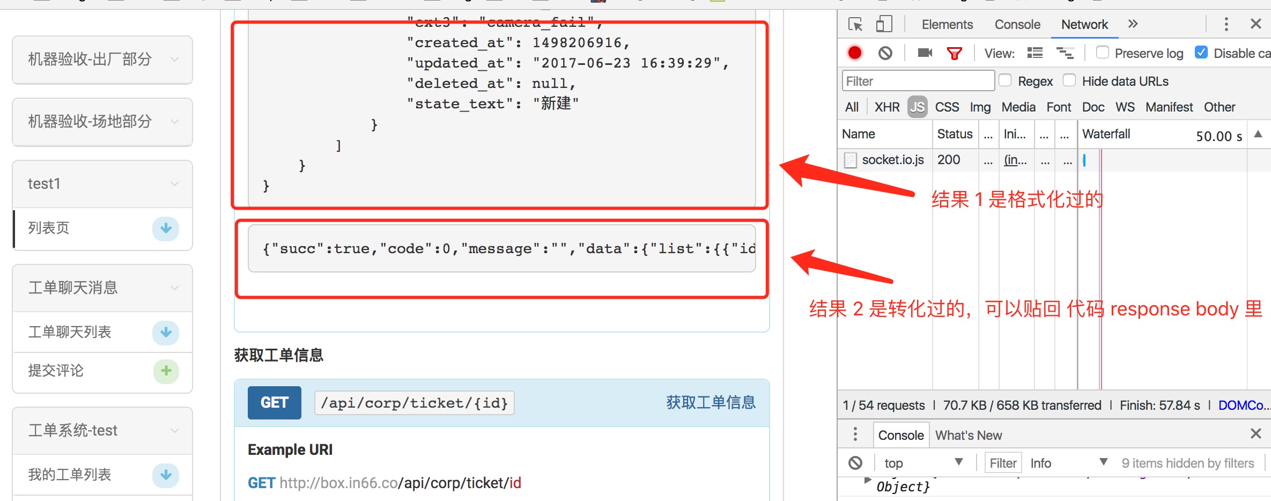
Task: Click the blue arrow icon next to 工单聊天列表
Action: [x=166, y=333]
